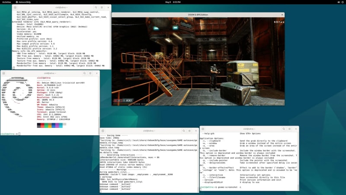Screen dimensions: 346x195
Task: Open the clock showing May 9
Action: coord(173,2)
